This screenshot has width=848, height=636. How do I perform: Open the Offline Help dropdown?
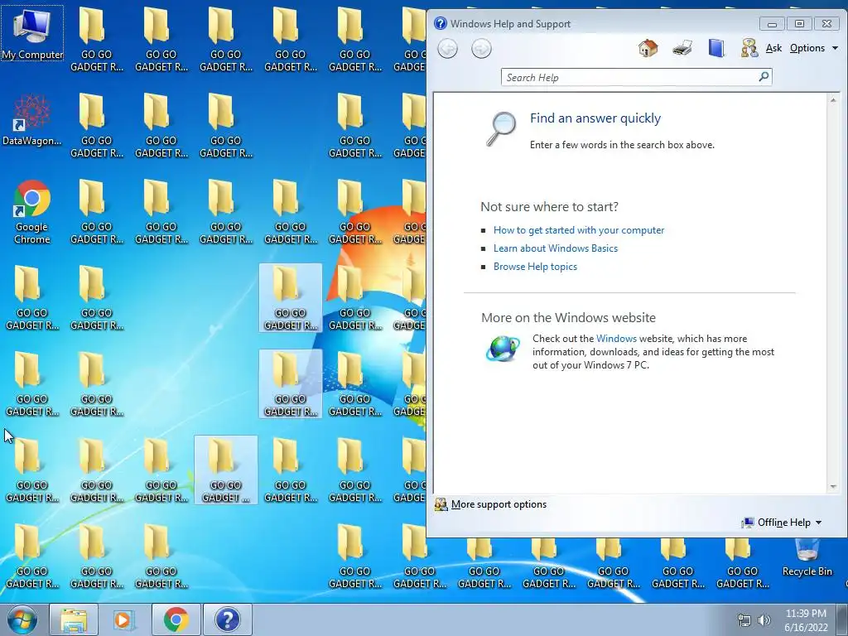tap(782, 523)
